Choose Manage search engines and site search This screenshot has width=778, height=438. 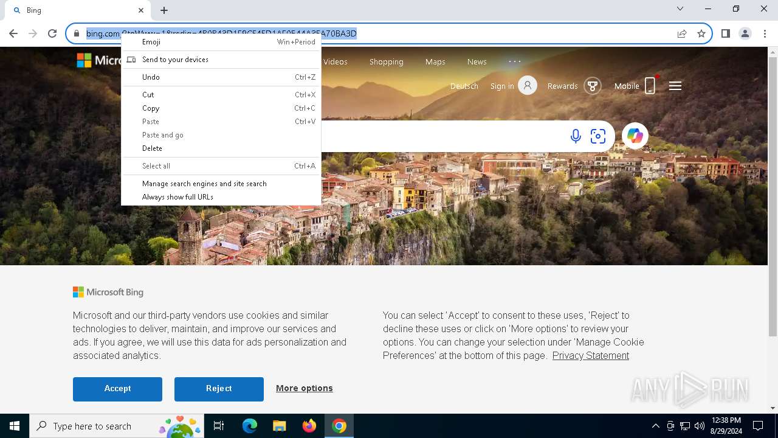pos(221,184)
